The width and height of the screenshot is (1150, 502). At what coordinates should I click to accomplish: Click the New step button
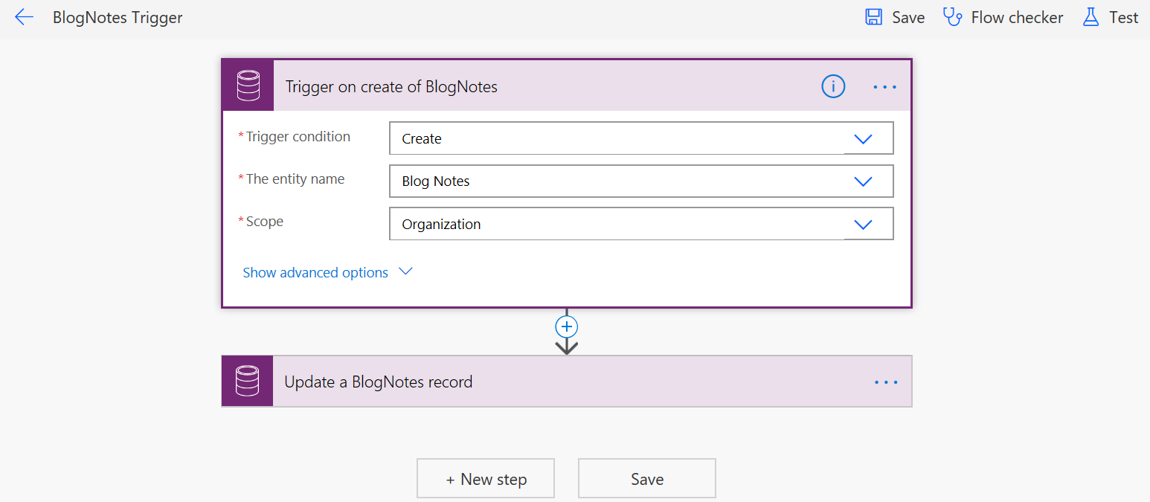click(486, 479)
